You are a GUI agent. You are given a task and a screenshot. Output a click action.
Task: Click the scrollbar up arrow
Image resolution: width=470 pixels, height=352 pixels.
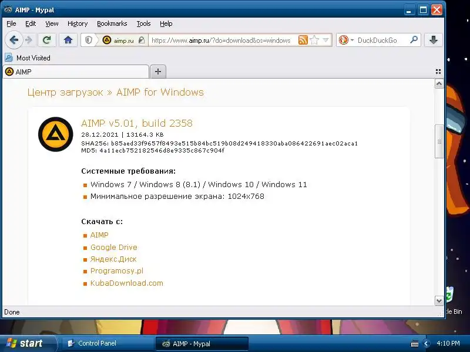[x=439, y=84]
